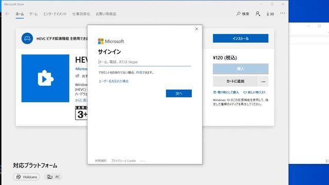Maximize the background window on the right
The width and height of the screenshot is (329, 185).
(319, 26)
